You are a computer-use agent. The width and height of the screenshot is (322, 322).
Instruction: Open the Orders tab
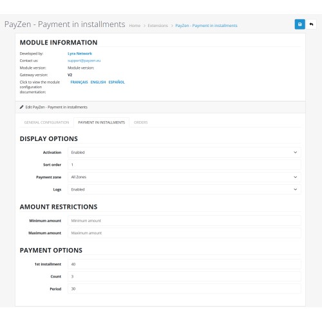[x=140, y=122]
